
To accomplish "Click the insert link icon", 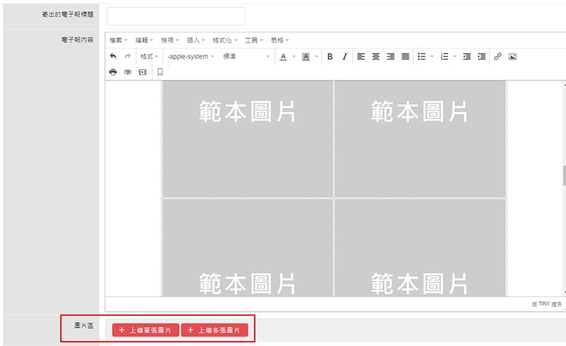I will (498, 57).
